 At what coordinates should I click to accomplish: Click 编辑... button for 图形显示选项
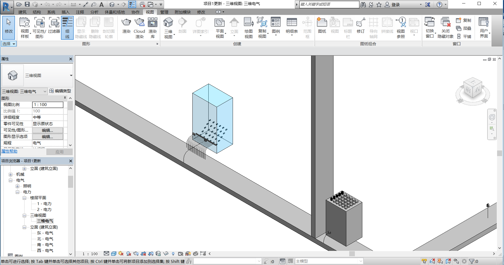click(48, 137)
